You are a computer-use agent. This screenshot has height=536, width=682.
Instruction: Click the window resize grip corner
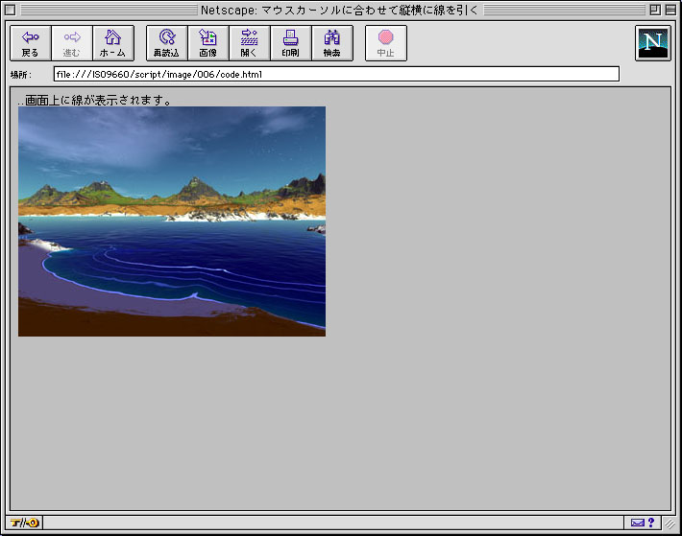(670, 523)
